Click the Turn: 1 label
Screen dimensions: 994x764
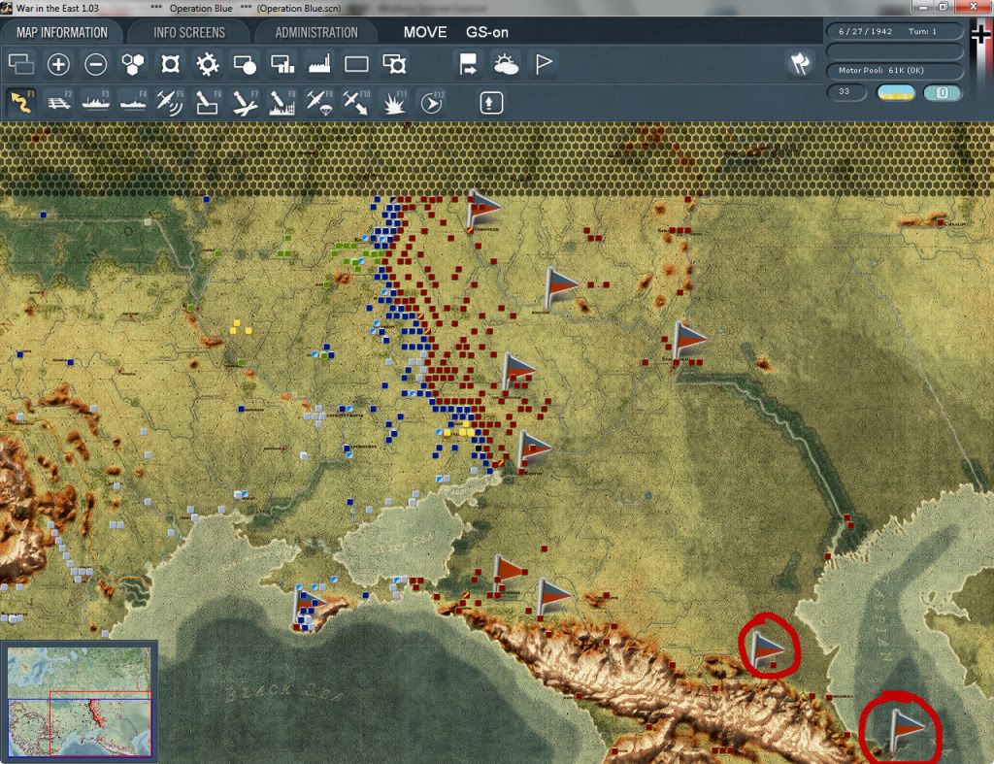(922, 31)
